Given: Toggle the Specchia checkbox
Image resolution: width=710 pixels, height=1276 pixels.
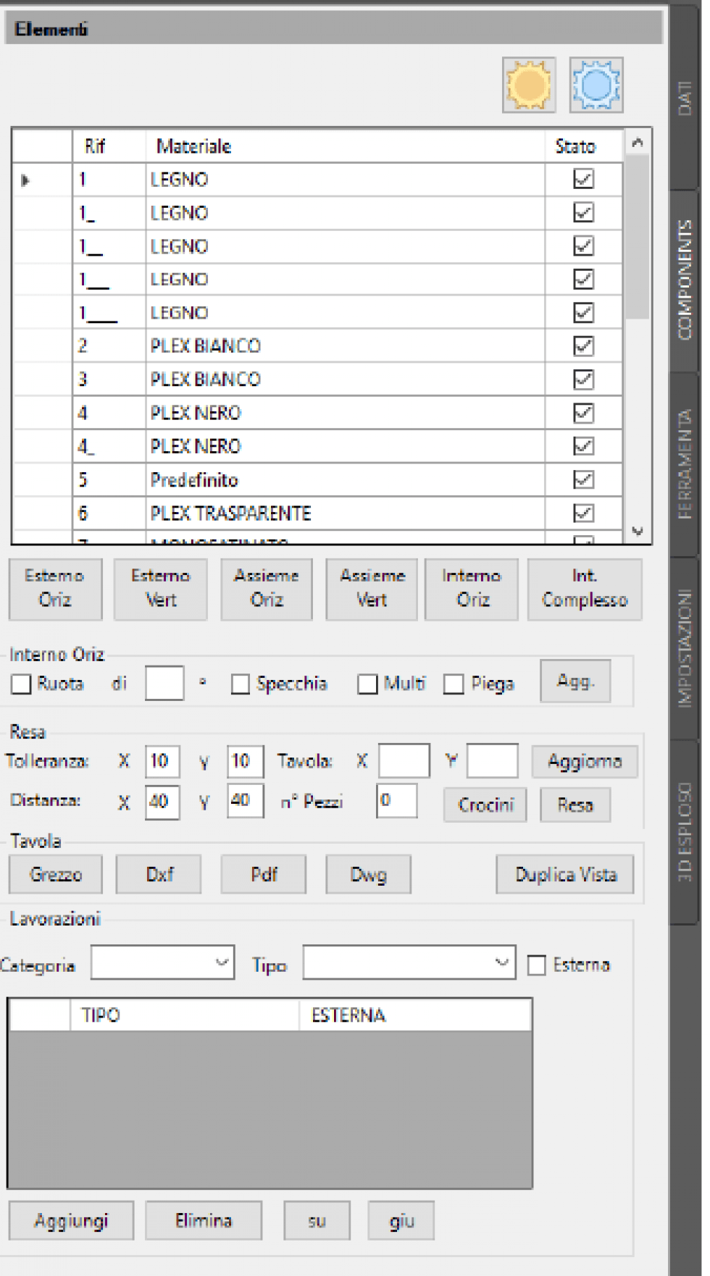Looking at the screenshot, I should [x=241, y=684].
